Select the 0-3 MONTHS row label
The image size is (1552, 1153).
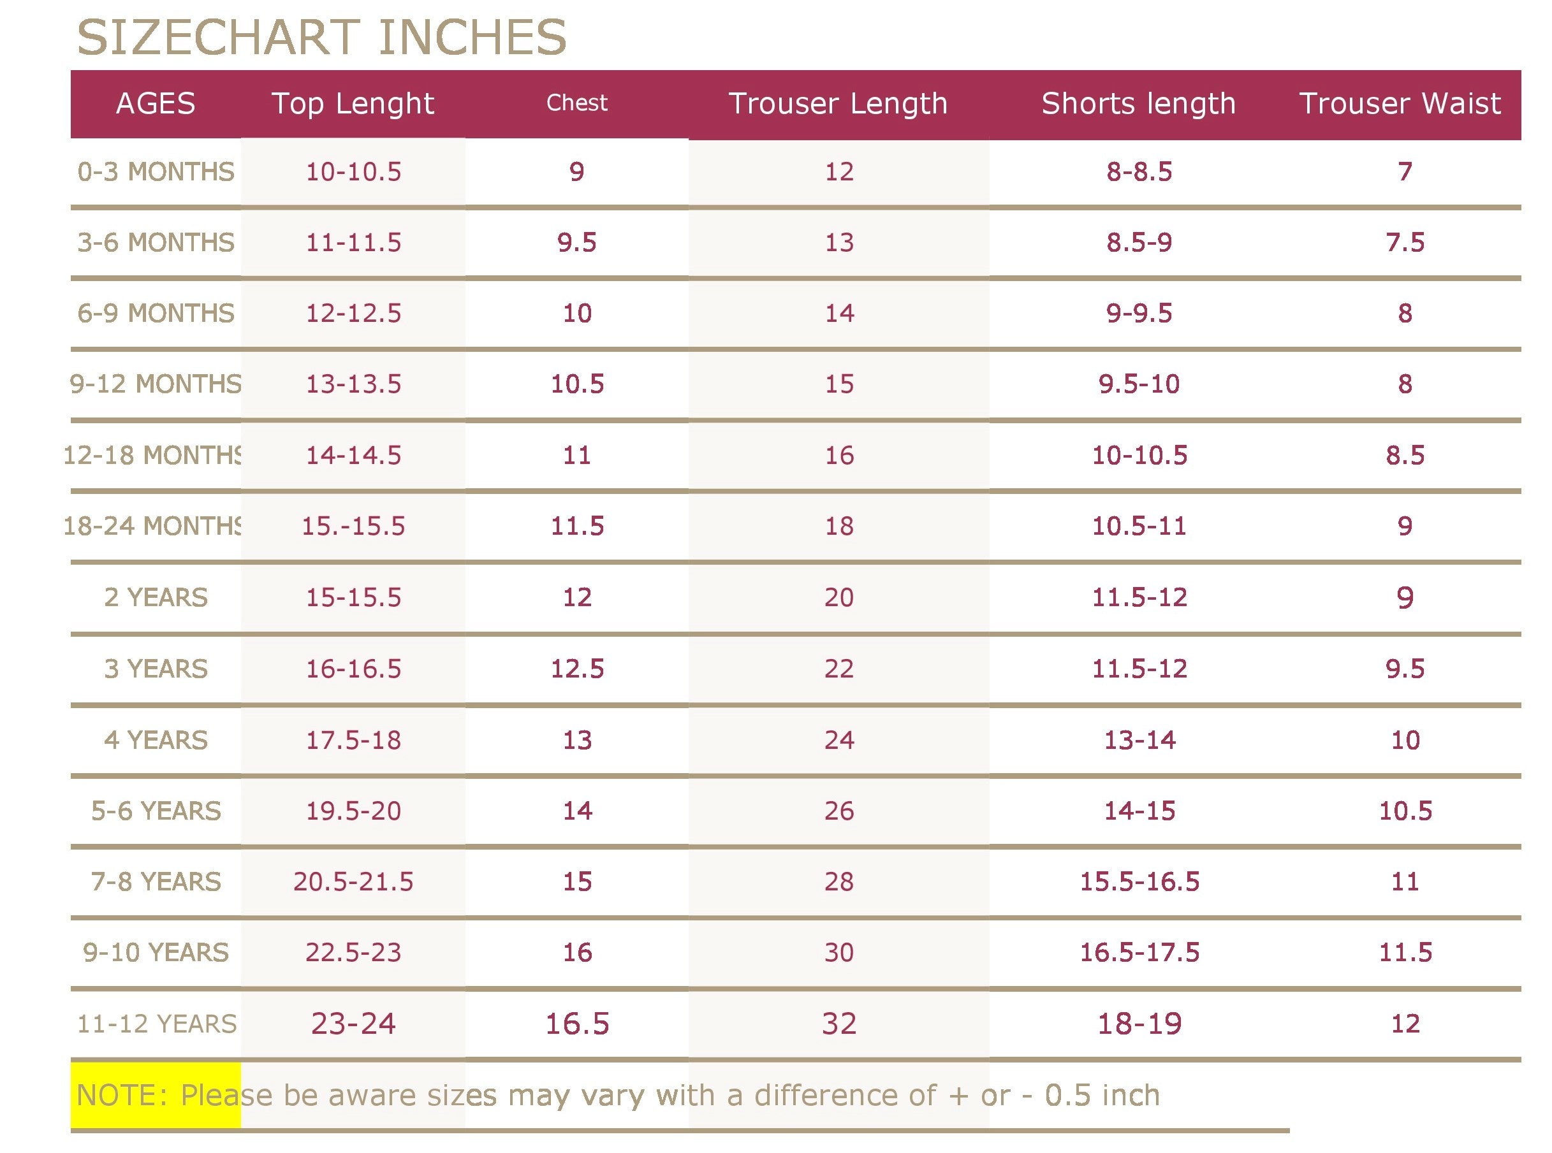point(156,171)
